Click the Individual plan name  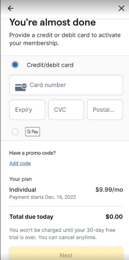coord(23,189)
